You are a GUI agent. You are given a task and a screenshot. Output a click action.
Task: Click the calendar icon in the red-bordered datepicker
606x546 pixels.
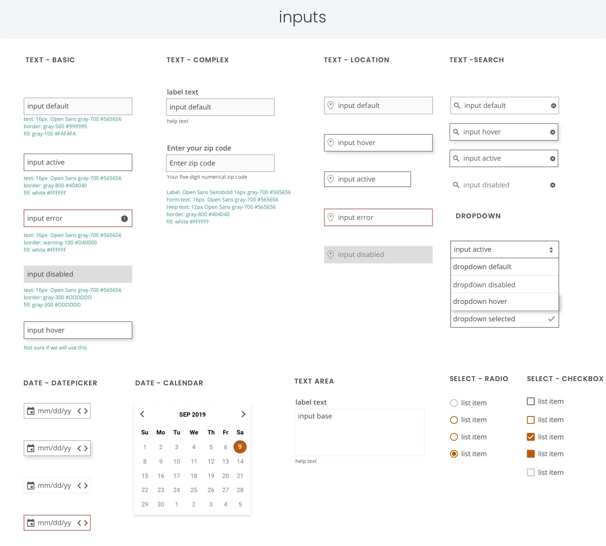[x=31, y=523]
